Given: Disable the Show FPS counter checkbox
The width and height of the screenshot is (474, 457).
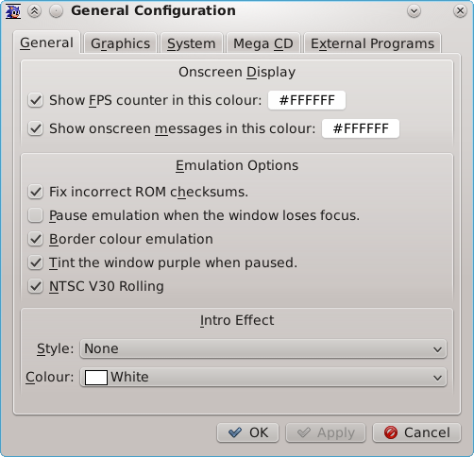Looking at the screenshot, I should (x=35, y=100).
